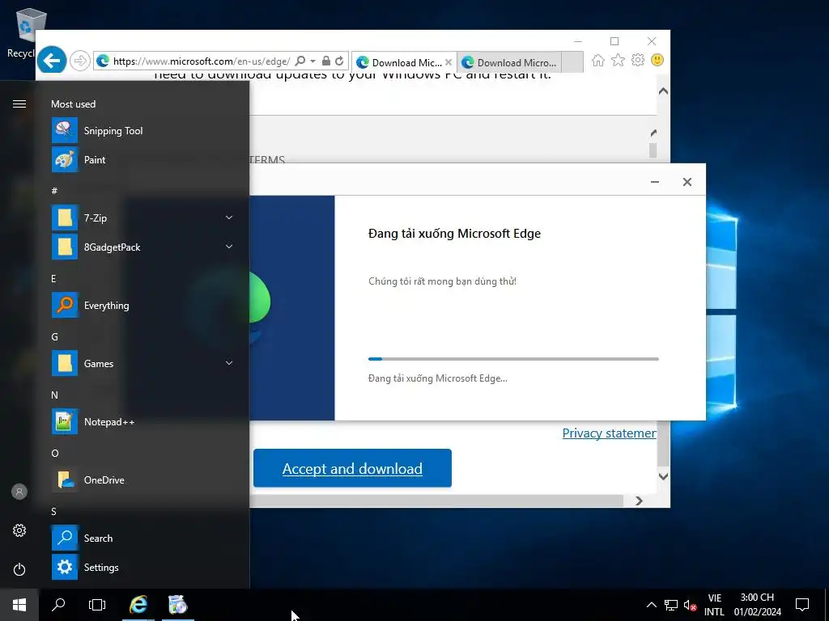This screenshot has height=621, width=829.
Task: Open the Privacy statement link
Action: tap(609, 433)
